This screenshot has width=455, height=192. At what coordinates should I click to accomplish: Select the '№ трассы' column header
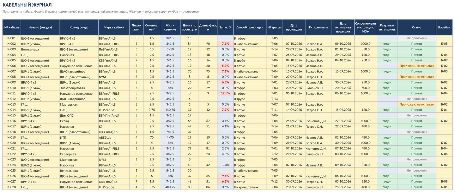click(x=275, y=27)
